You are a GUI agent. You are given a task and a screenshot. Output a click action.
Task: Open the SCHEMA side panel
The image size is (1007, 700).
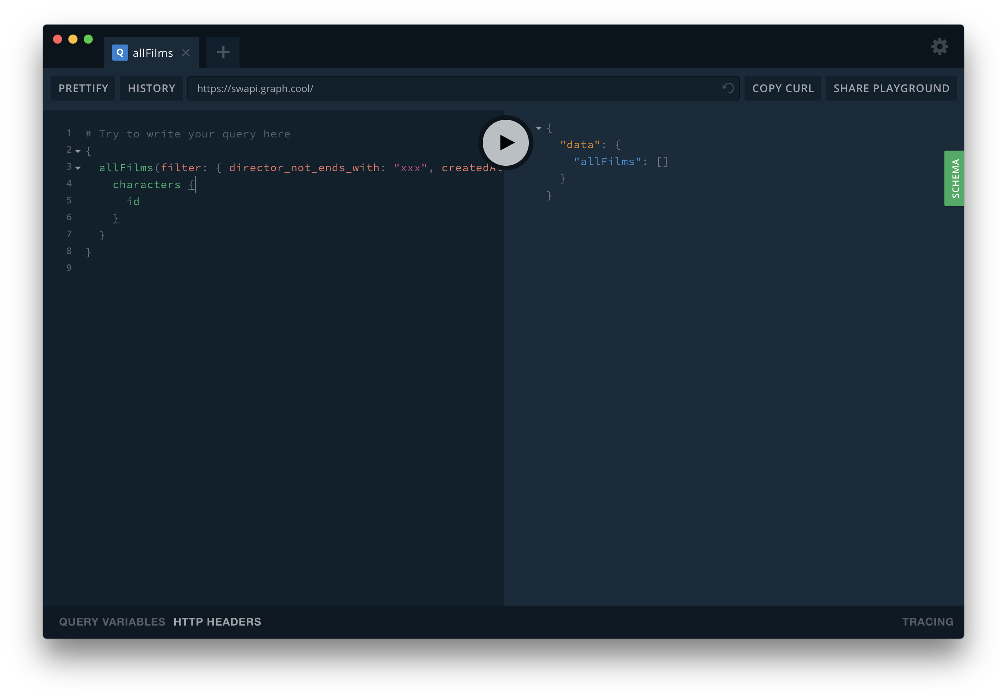tap(954, 178)
